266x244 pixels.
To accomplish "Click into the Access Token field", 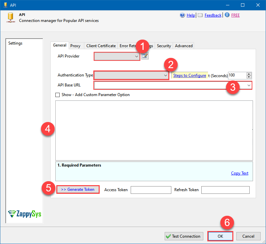I will tap(151, 190).
